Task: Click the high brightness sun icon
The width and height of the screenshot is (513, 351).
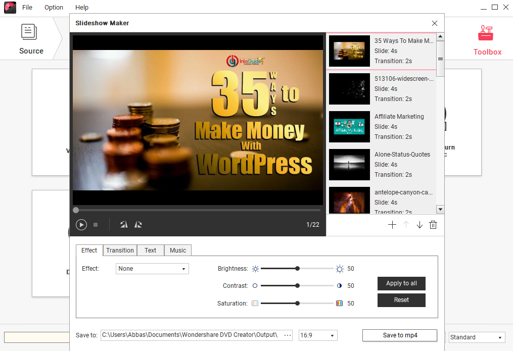Action: [340, 269]
